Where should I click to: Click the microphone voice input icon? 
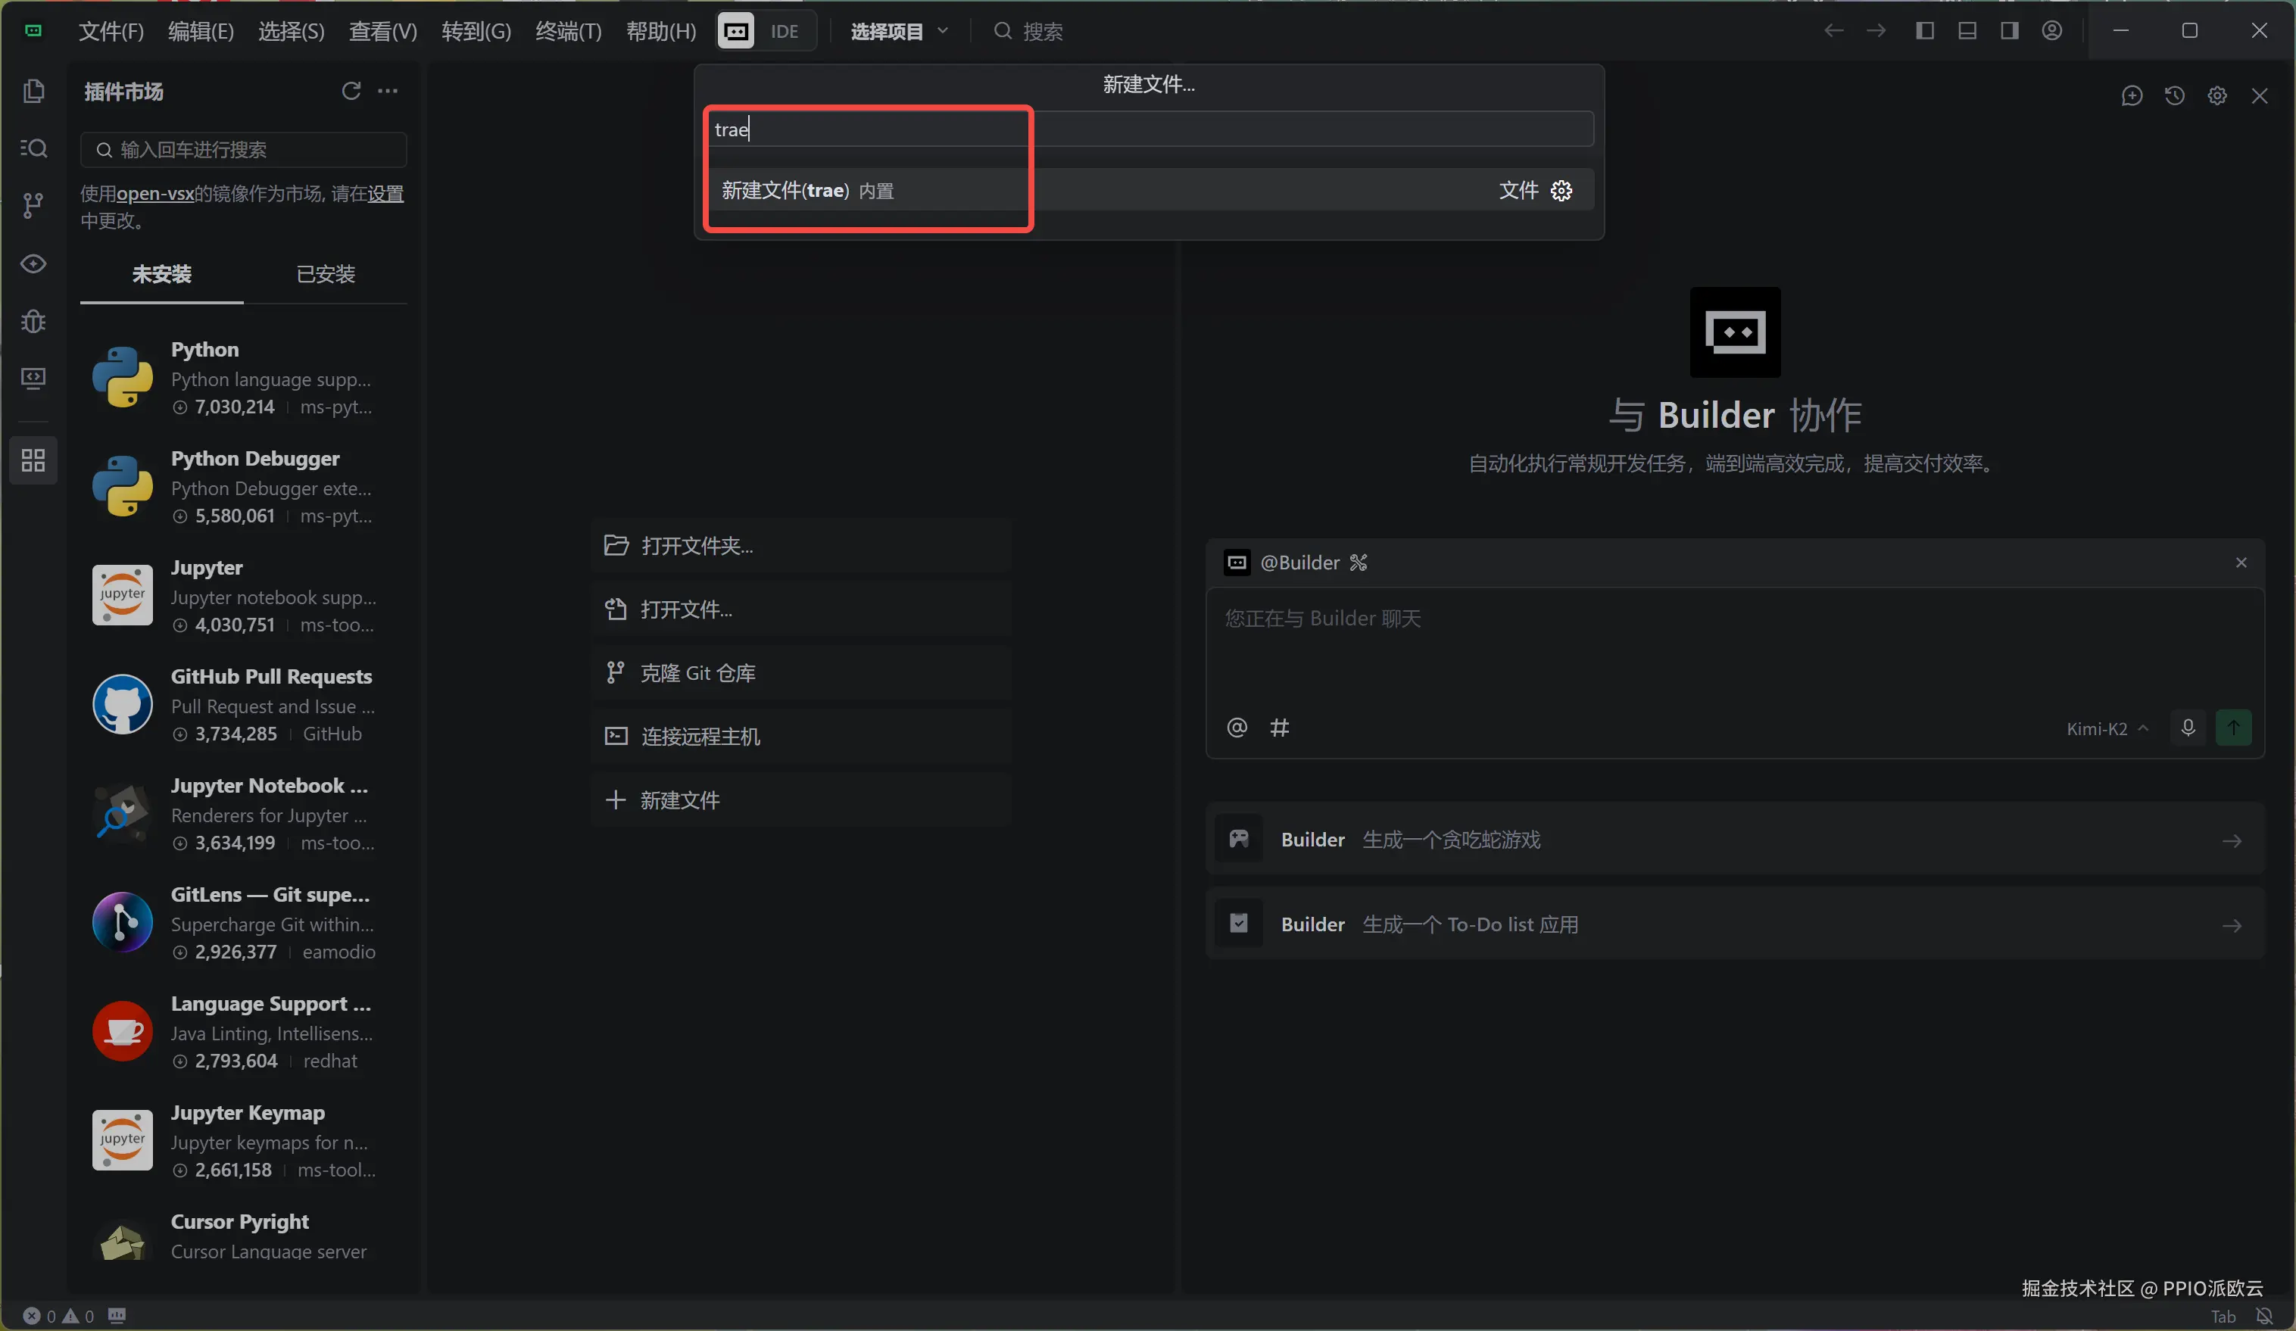tap(2188, 727)
